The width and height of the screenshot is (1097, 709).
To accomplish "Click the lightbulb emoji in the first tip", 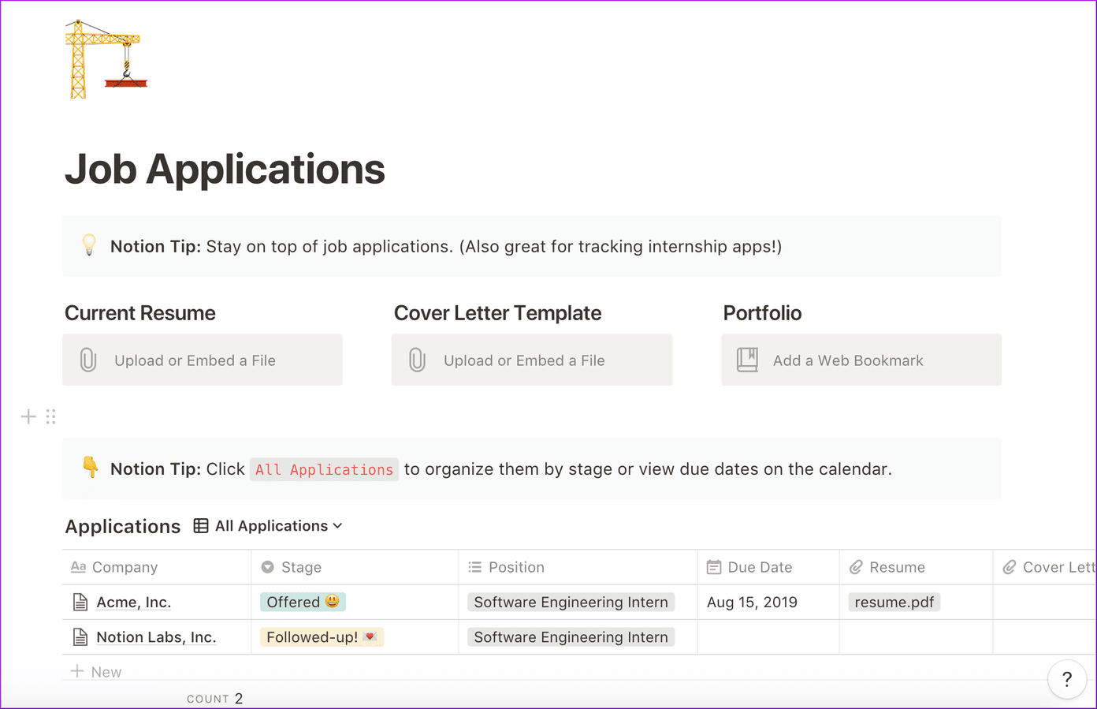I will [x=89, y=245].
